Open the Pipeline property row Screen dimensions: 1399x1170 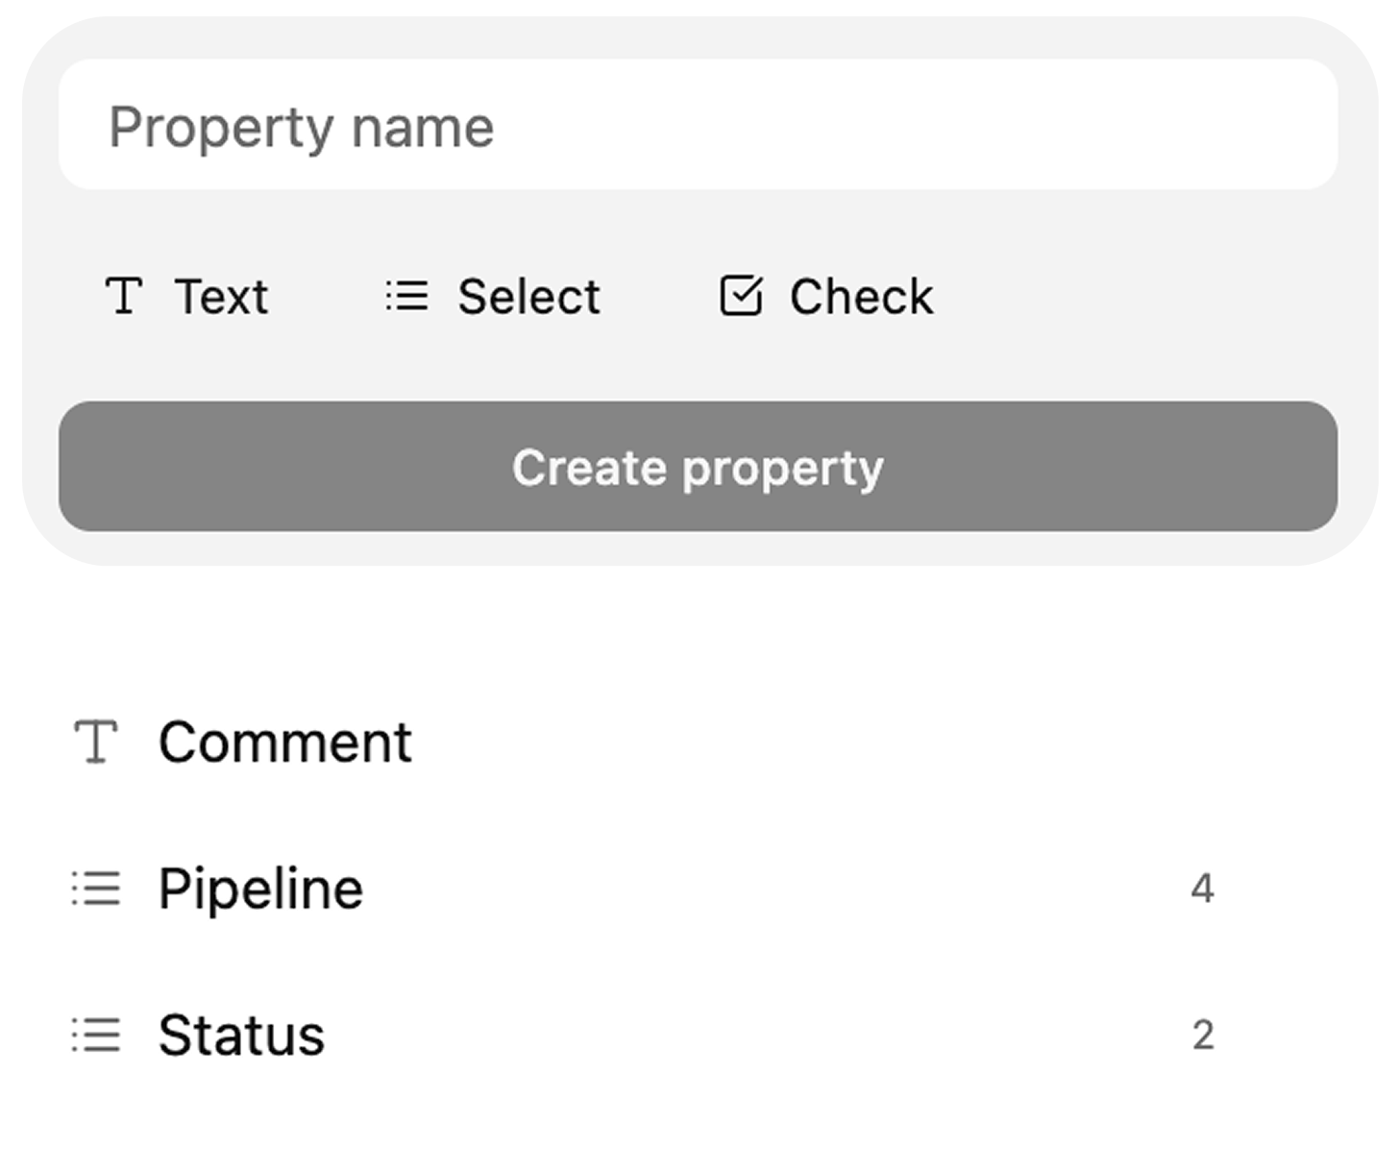(x=673, y=889)
